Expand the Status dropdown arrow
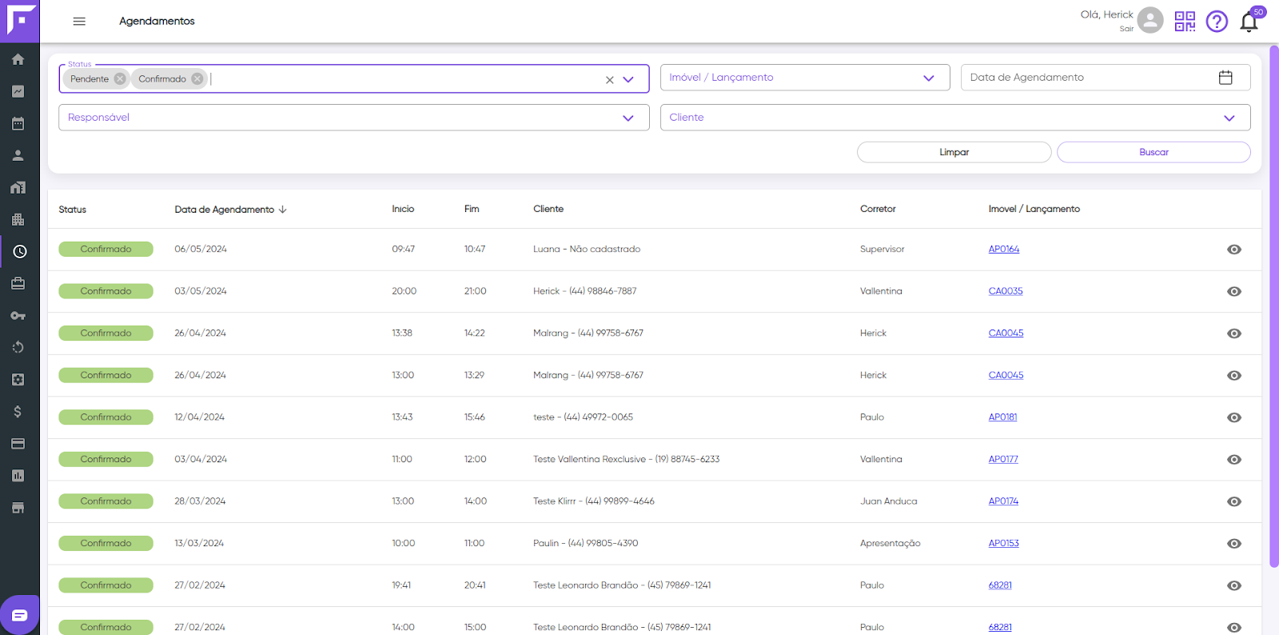 coord(628,79)
